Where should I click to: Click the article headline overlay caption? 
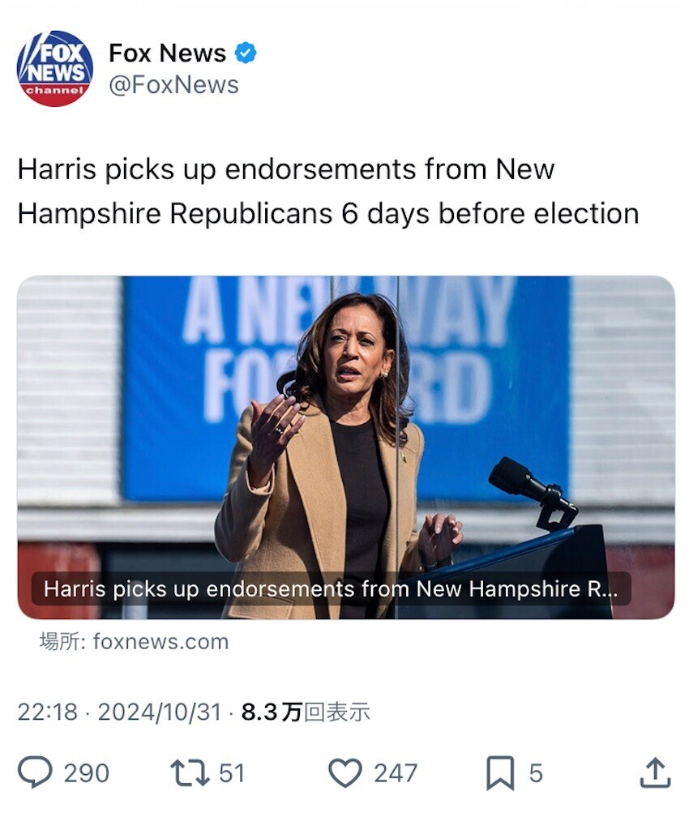click(x=331, y=588)
